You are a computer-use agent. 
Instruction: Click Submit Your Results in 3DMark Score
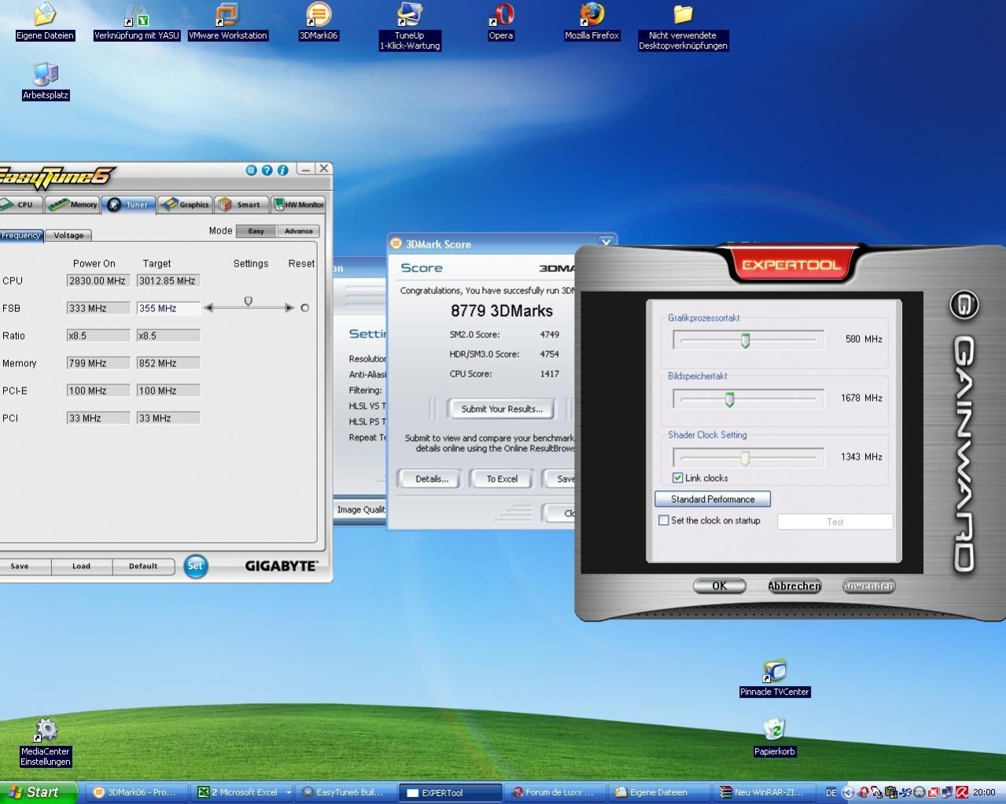(502, 409)
